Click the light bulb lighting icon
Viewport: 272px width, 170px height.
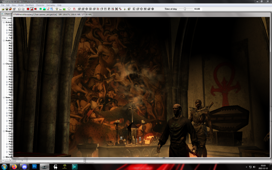point(57,9)
